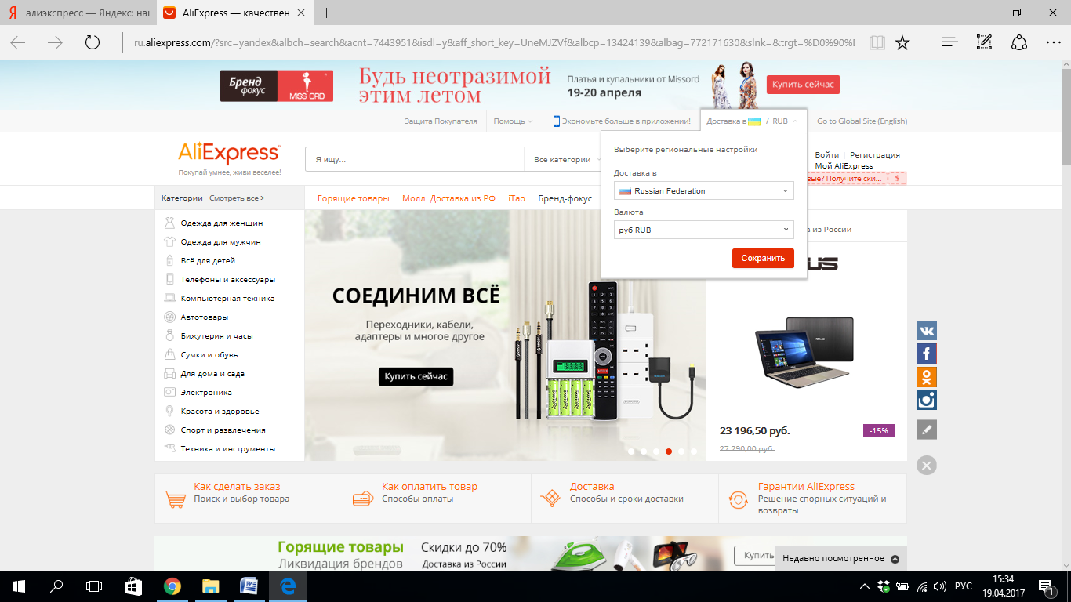Open the 'Автотовары' category

coord(205,317)
